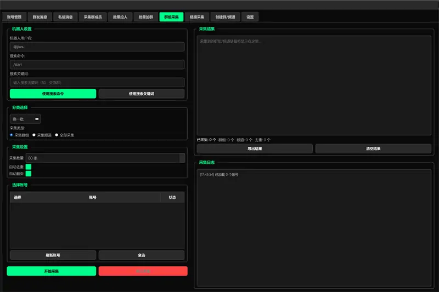Open the 链接采集 tab
The image size is (439, 292).
pos(198,17)
